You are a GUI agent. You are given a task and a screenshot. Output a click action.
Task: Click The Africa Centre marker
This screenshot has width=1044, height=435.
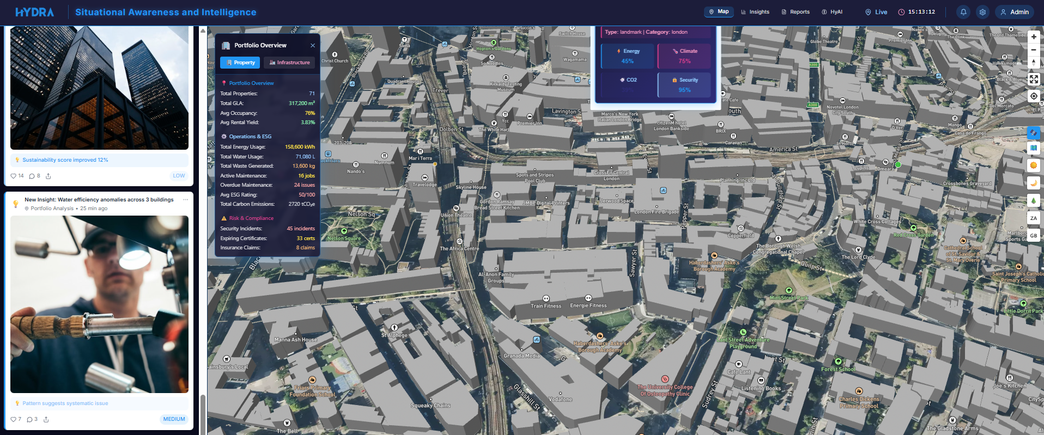point(459,241)
